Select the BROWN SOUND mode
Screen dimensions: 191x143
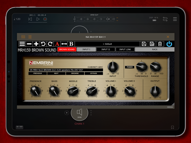point(67,49)
